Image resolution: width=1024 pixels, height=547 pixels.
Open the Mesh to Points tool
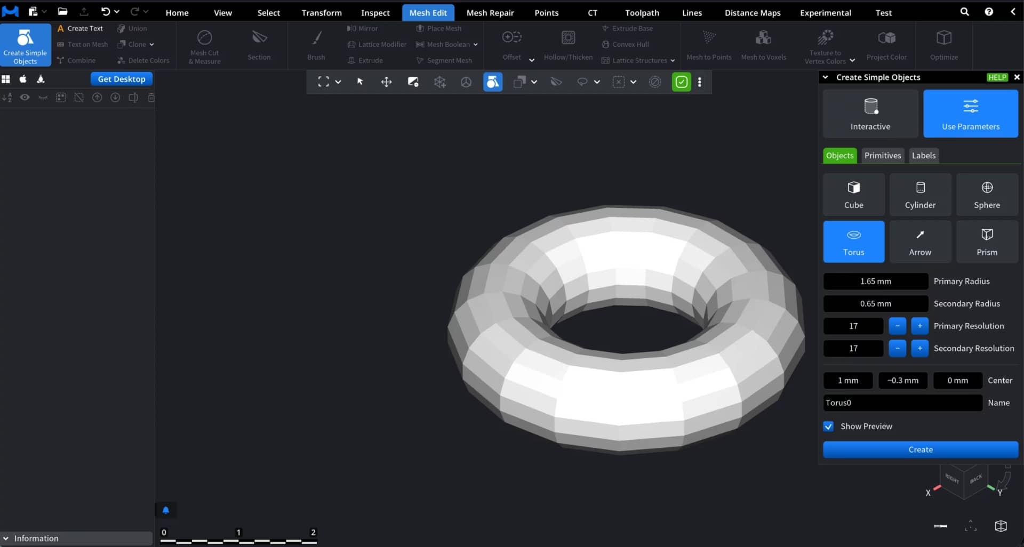point(709,45)
